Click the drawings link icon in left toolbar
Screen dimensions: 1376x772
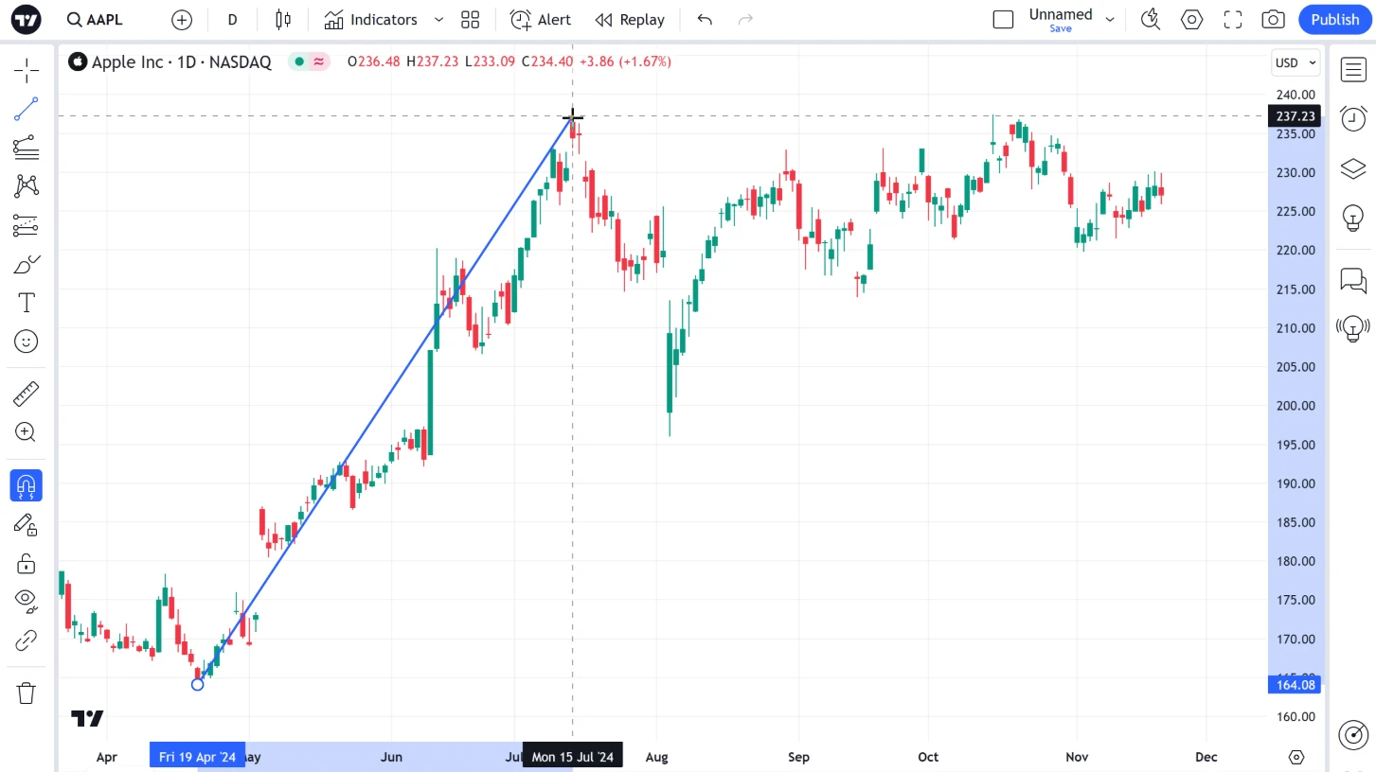tap(27, 640)
